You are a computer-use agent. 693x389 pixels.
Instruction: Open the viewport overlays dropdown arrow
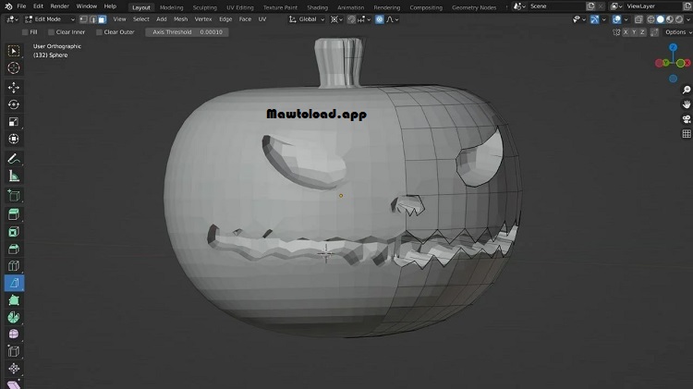tap(626, 19)
